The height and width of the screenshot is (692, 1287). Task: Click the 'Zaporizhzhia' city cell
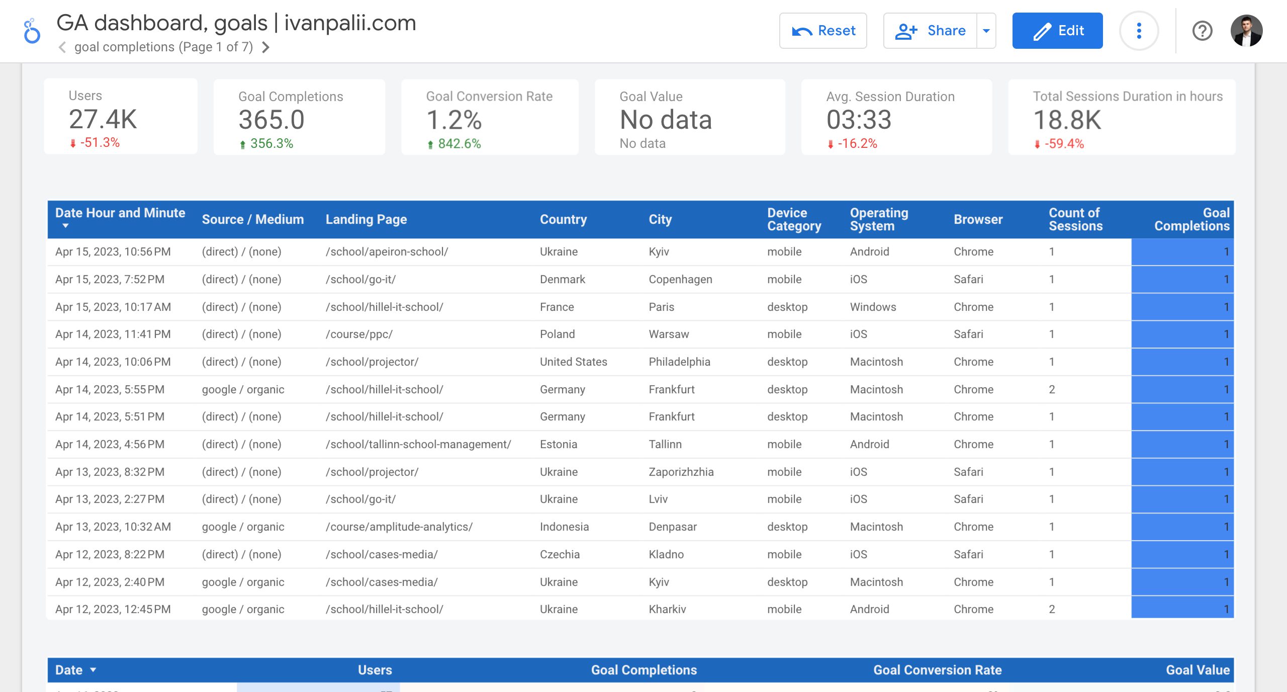point(681,472)
